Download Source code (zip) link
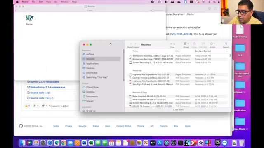 (40, 92)
